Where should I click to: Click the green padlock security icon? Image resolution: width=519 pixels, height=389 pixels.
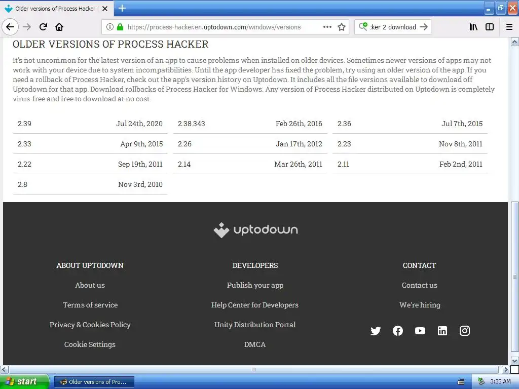pos(120,27)
